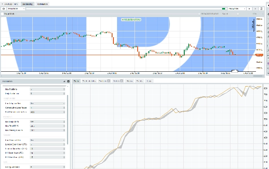Click the Max Daily DD % stepper
Screen dimensions: 269x169
point(64,121)
